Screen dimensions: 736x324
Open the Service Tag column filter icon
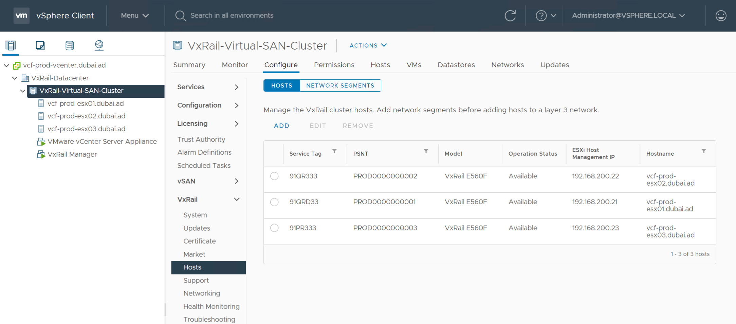[335, 151]
